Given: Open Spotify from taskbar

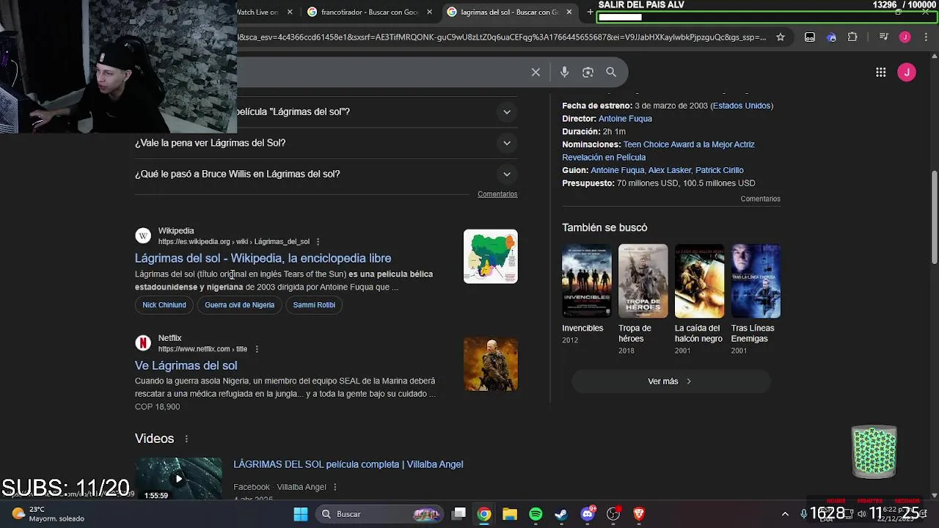Looking at the screenshot, I should [x=536, y=514].
